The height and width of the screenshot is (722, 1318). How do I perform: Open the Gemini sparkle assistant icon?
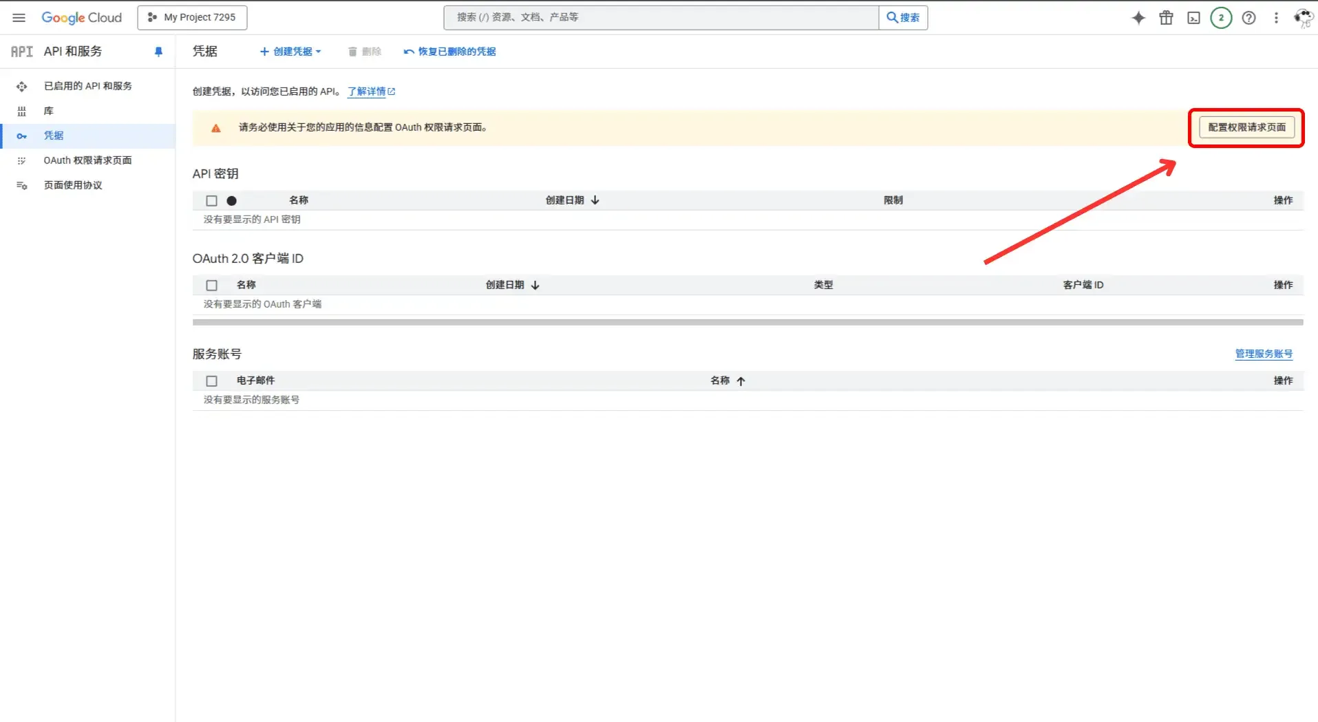click(x=1138, y=18)
